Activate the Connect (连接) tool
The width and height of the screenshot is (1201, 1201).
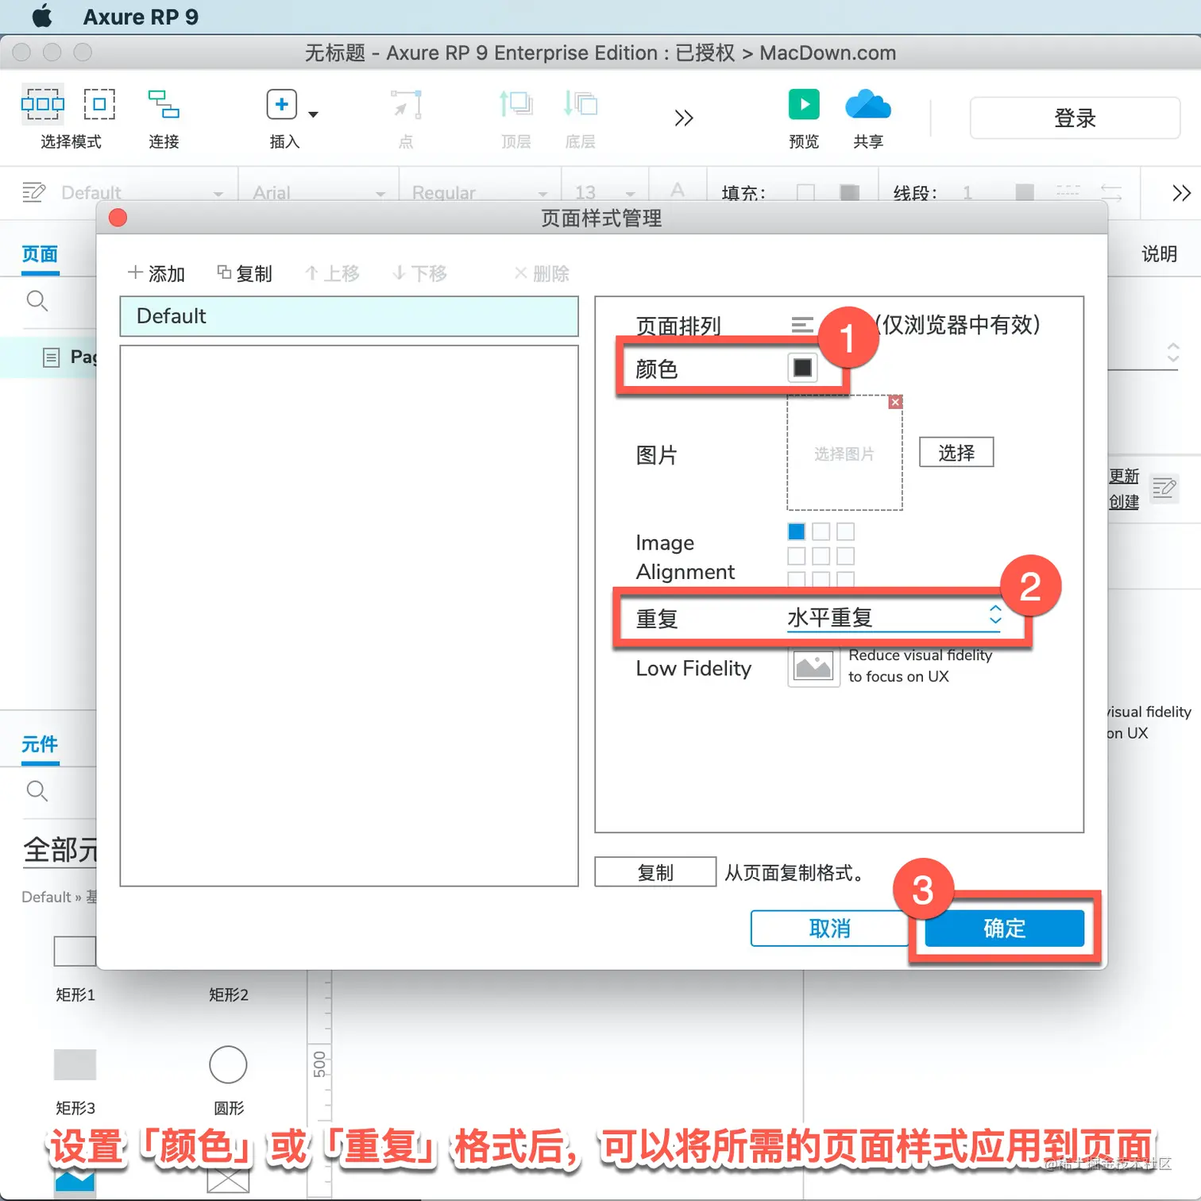(164, 104)
